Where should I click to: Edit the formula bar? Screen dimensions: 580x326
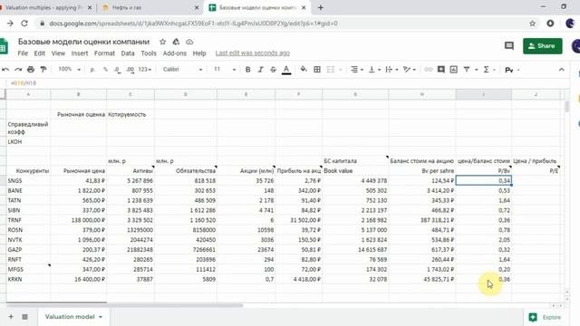(x=288, y=83)
